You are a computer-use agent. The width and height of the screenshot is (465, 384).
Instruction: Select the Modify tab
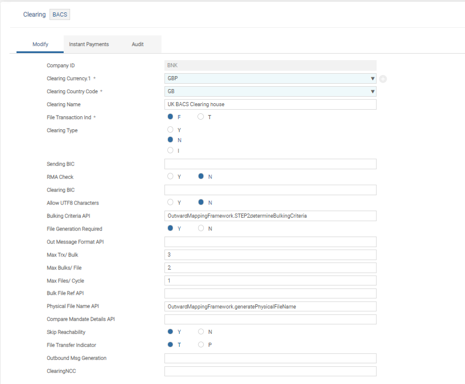point(40,44)
